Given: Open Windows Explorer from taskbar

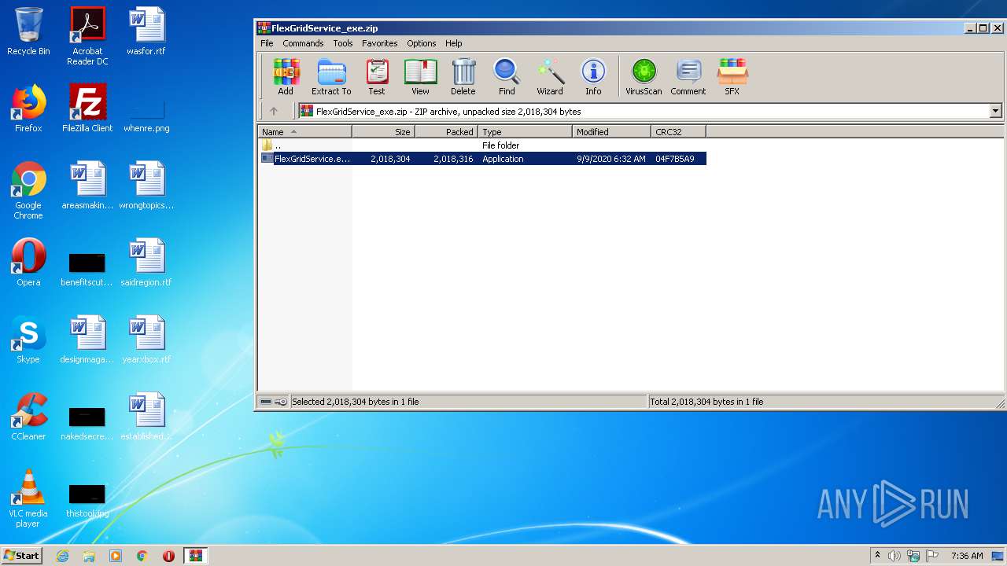Looking at the screenshot, I should 89,556.
